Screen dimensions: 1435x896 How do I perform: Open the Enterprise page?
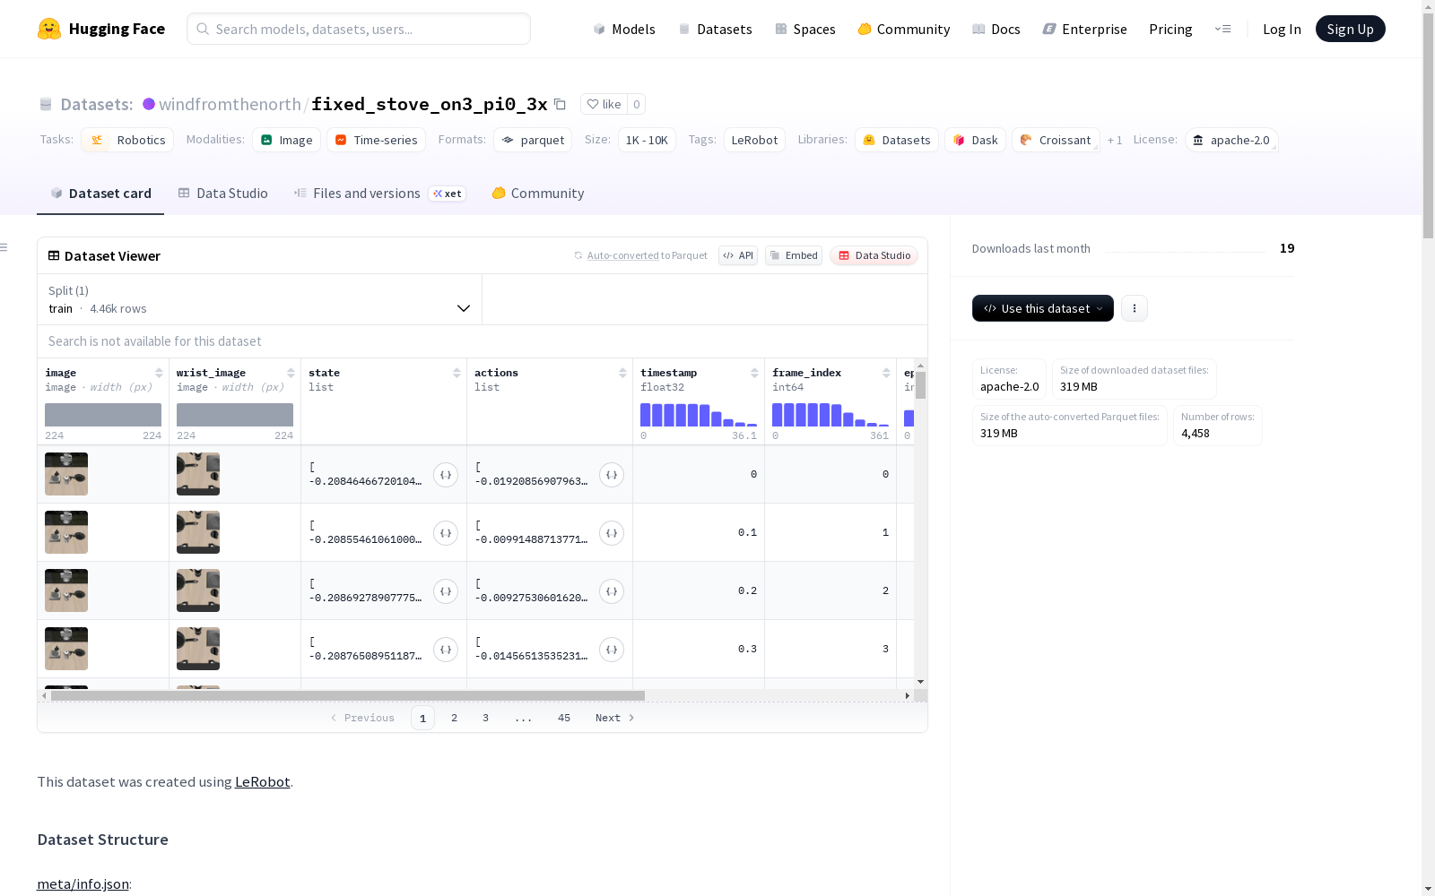1084,29
